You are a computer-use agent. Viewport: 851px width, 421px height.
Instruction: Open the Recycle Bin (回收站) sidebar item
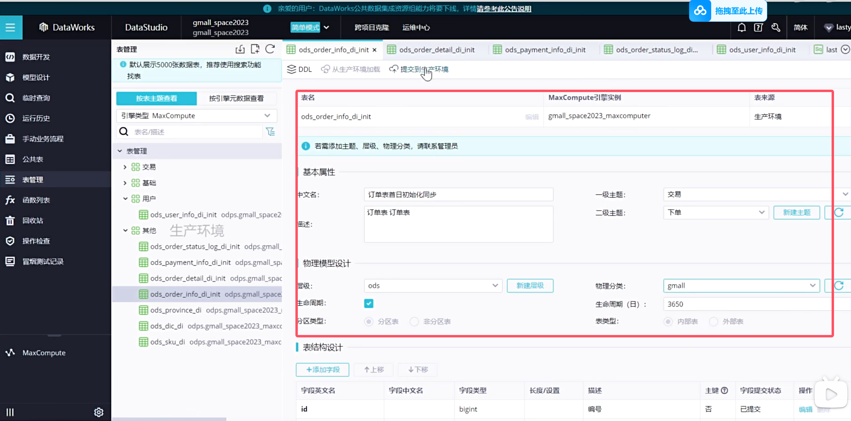pyautogui.click(x=32, y=220)
